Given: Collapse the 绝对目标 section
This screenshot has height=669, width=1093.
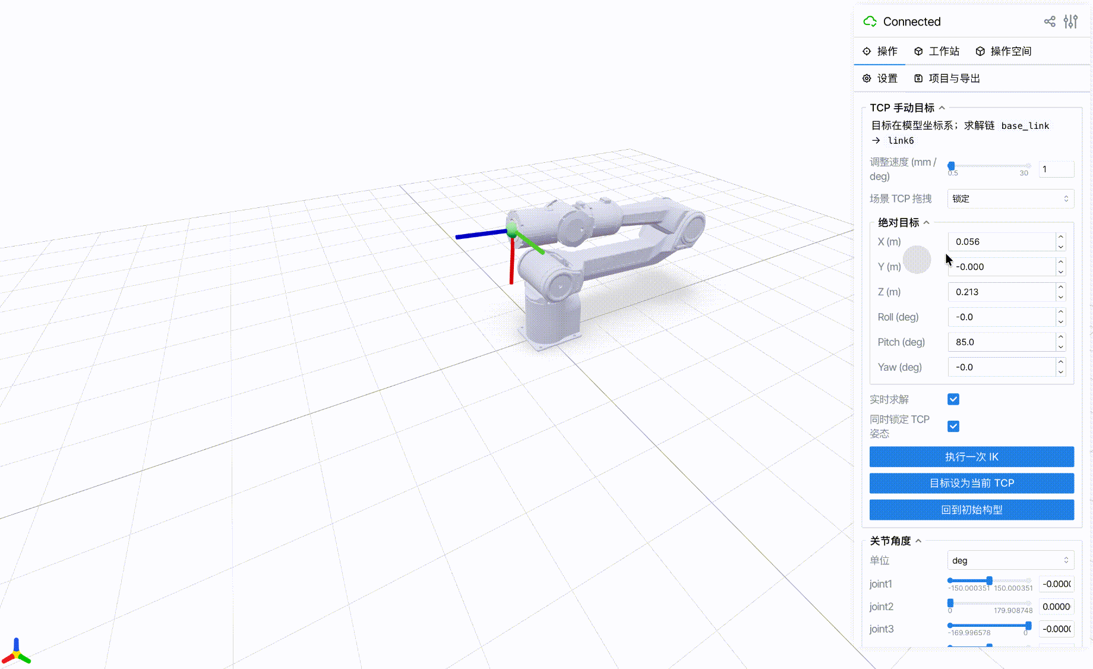Looking at the screenshot, I should tap(904, 222).
